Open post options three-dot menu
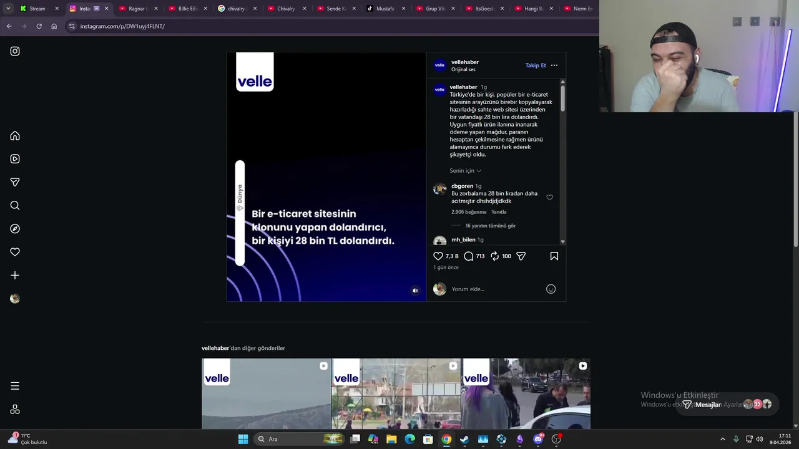The height and width of the screenshot is (449, 799). pos(554,65)
